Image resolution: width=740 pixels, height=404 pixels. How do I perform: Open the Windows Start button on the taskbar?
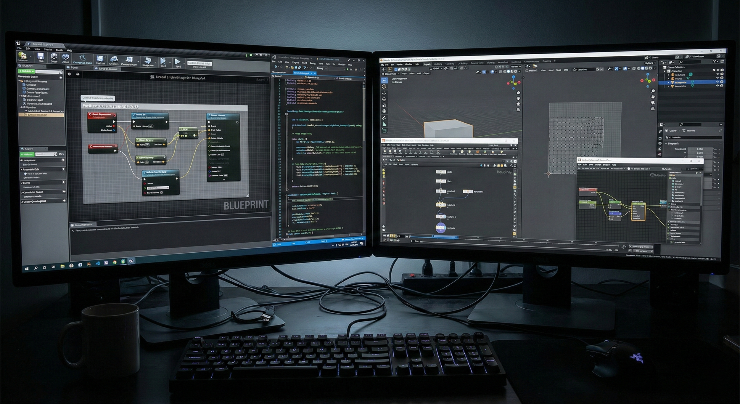pyautogui.click(x=27, y=268)
